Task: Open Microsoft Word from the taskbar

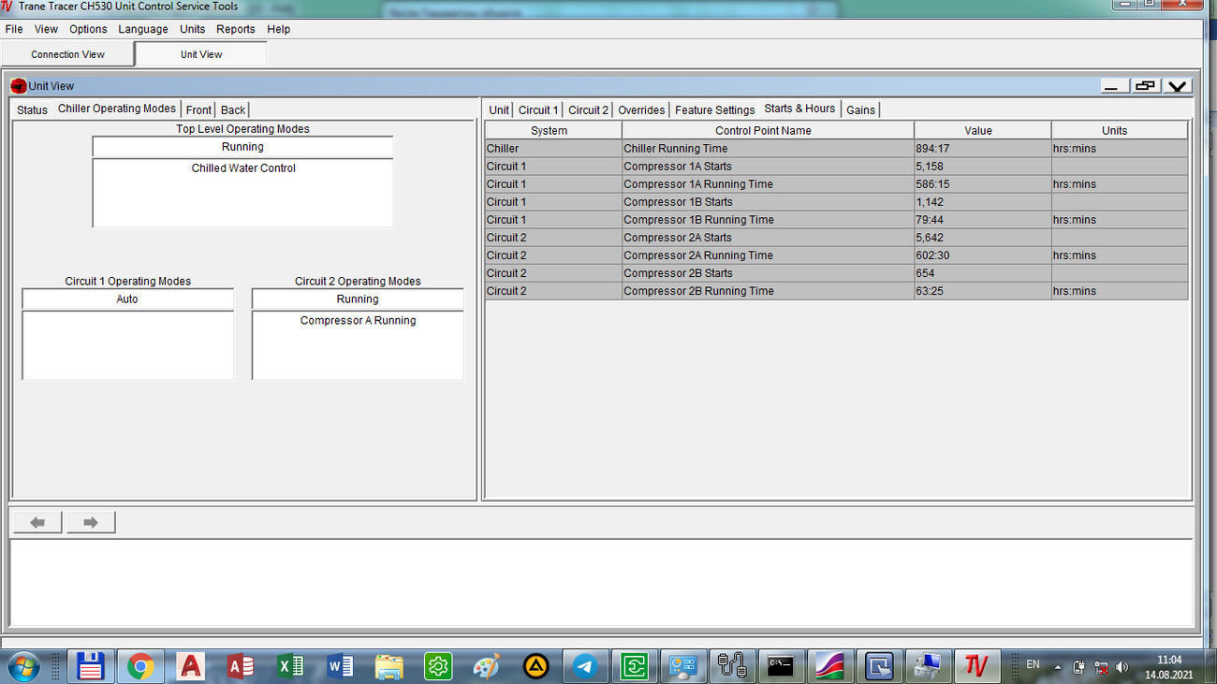Action: point(340,666)
